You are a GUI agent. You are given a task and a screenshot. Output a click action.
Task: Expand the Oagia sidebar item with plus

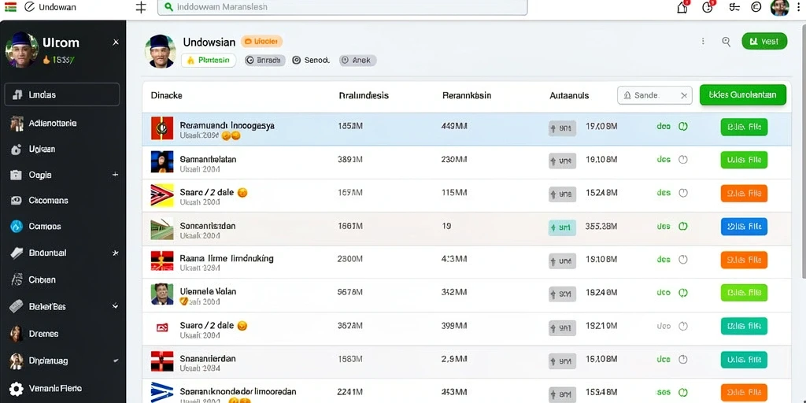pyautogui.click(x=115, y=175)
